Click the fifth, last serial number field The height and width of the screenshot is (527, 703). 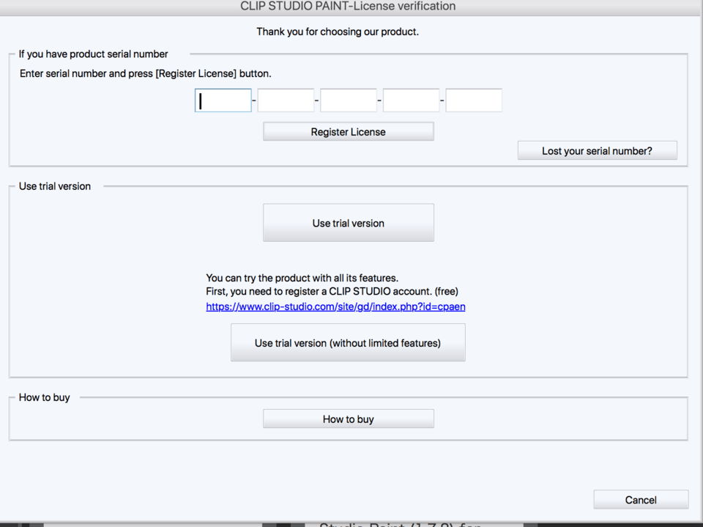pyautogui.click(x=474, y=100)
